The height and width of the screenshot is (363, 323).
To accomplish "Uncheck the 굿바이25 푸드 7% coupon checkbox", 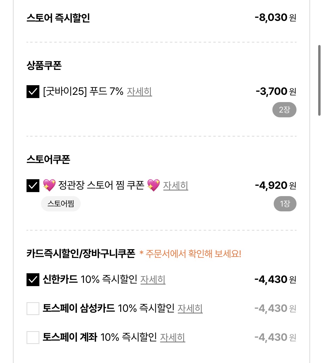I will coord(33,92).
